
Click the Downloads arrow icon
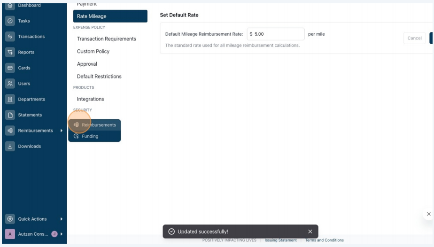tap(10, 146)
